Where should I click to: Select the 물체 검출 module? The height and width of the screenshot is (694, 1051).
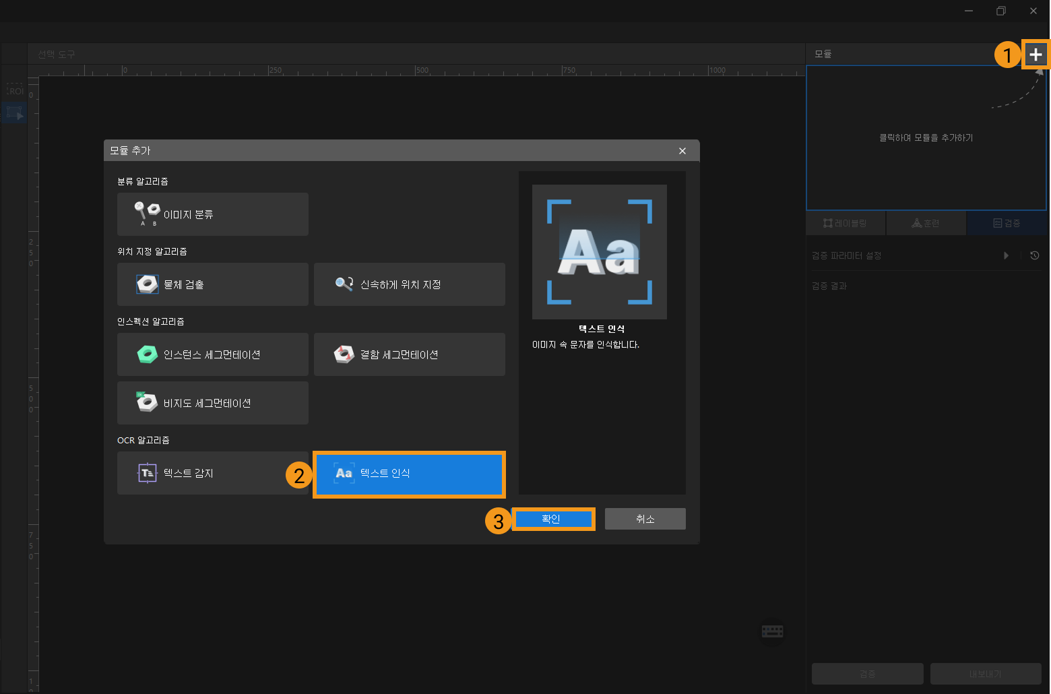[212, 284]
